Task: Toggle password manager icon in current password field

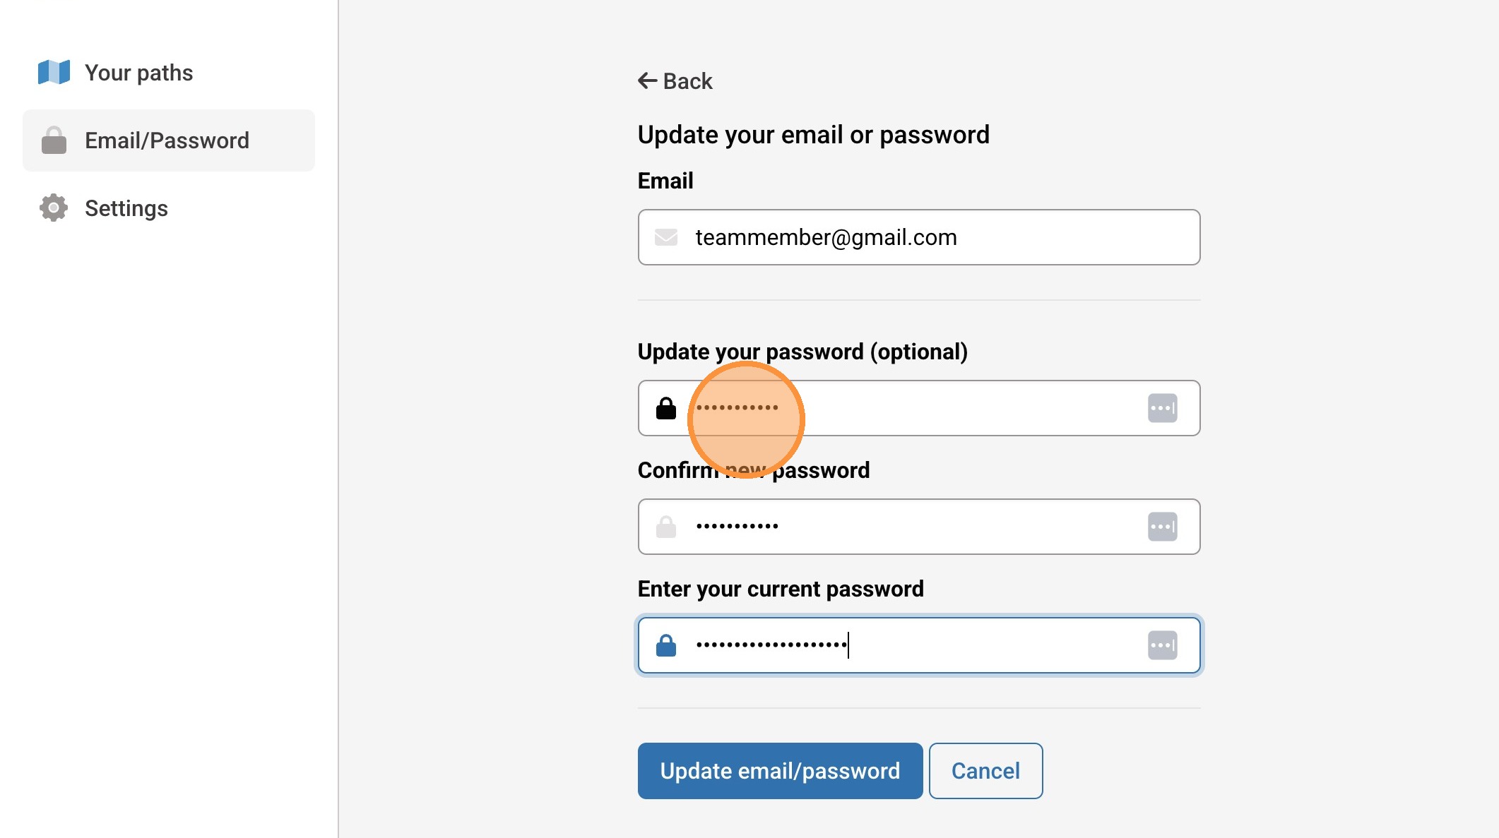Action: 1162,645
